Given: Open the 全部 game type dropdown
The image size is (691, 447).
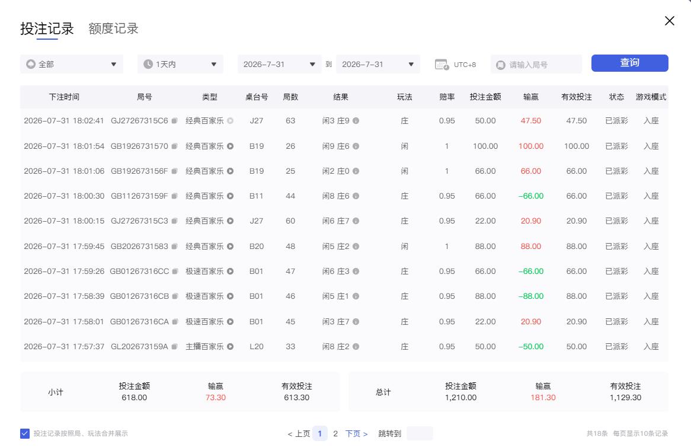Looking at the screenshot, I should tap(71, 65).
